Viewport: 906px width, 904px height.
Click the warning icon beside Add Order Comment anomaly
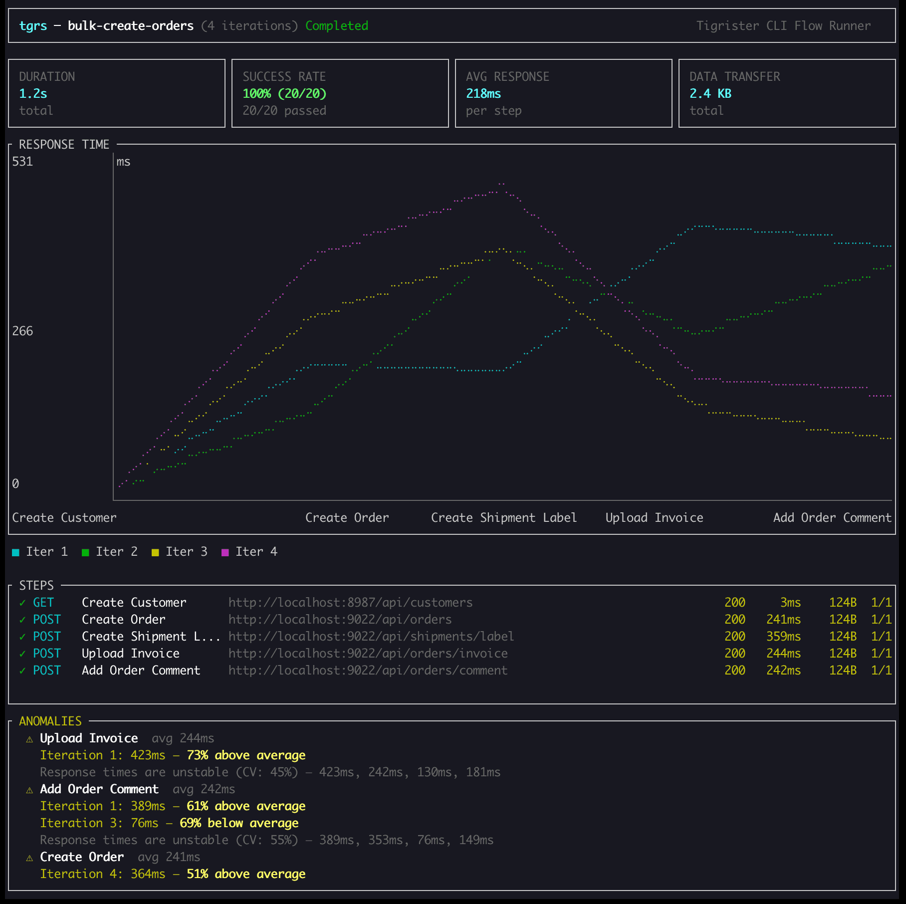30,789
